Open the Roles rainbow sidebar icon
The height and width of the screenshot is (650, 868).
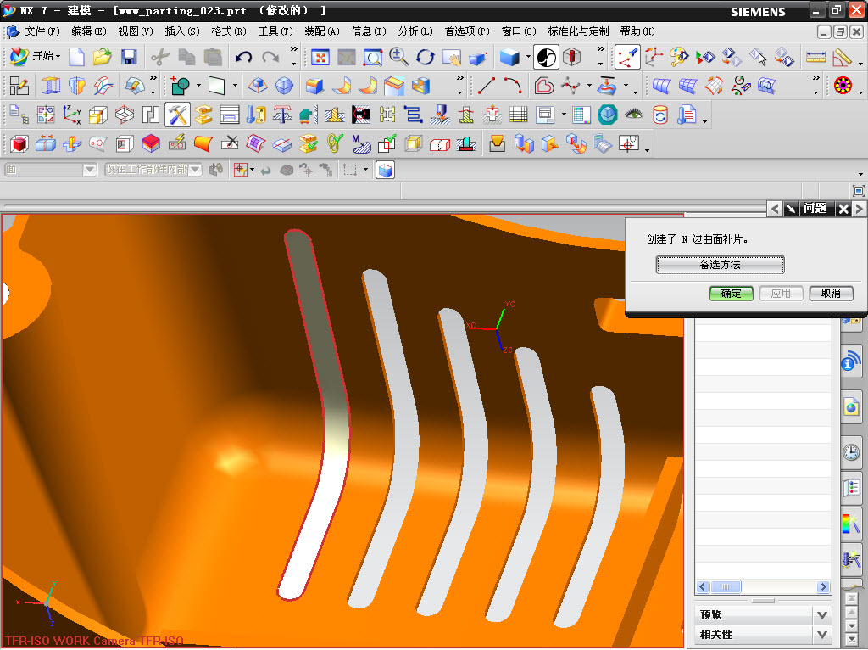pyautogui.click(x=851, y=523)
